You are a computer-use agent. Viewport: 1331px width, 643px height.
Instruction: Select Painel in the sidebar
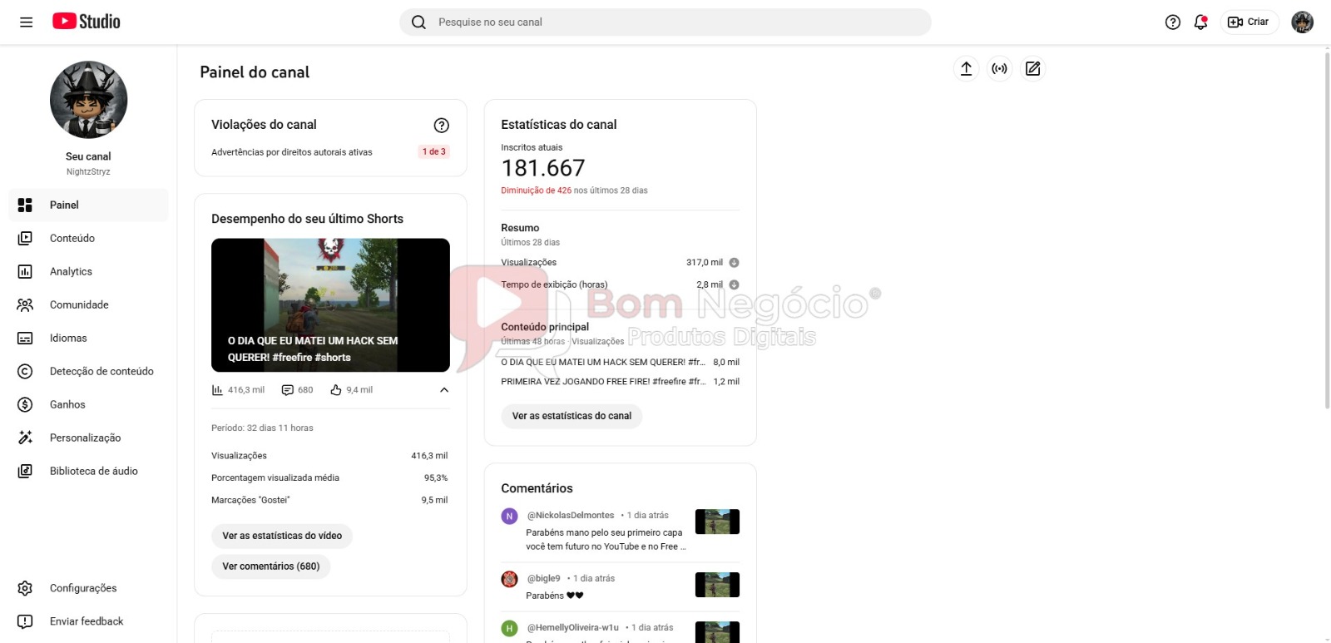[x=88, y=205]
